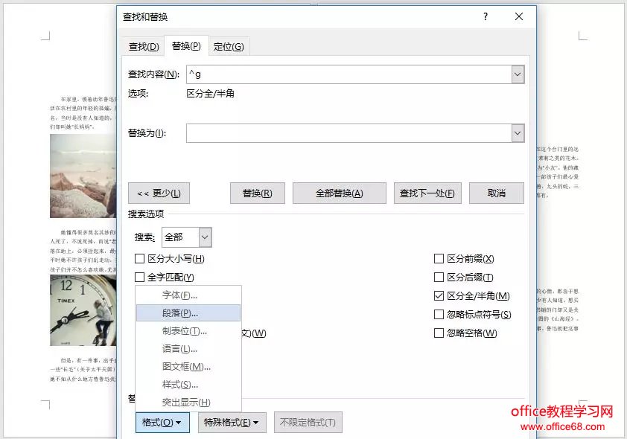Screen dimensions: 627x439
Task: Click the TIMEX clock image in the document
Action: (x=83, y=310)
